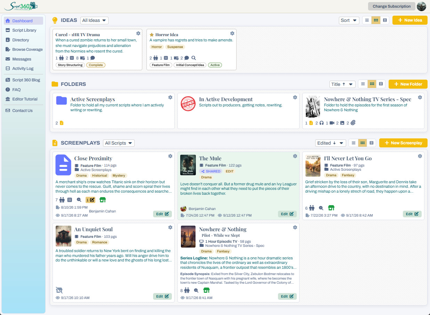Screen dimensions: 430x315
Task: Click the headphones audio icon in Nowhere & Nothing folder
Action: pos(321,123)
